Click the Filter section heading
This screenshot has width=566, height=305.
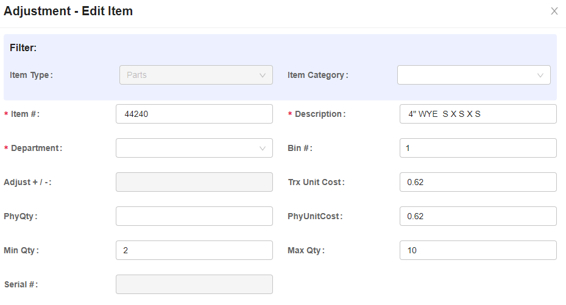23,47
